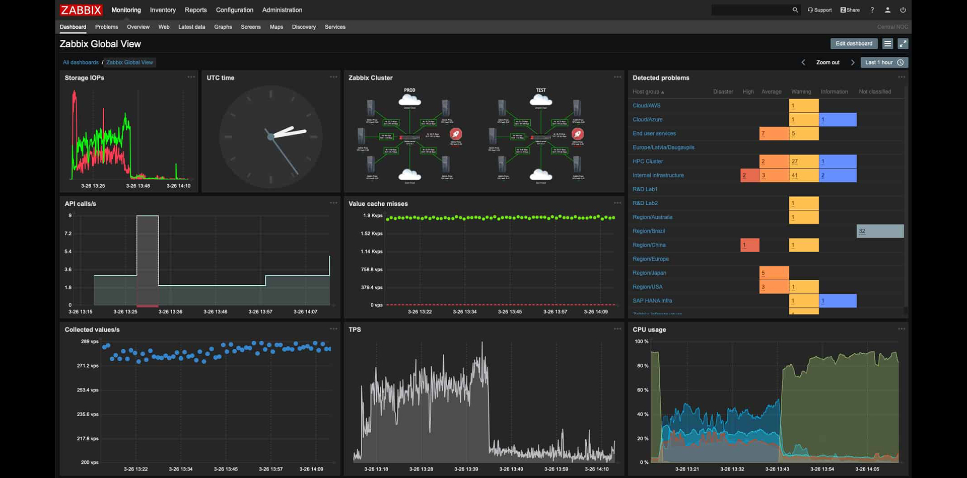Open the user profile icon

click(887, 10)
